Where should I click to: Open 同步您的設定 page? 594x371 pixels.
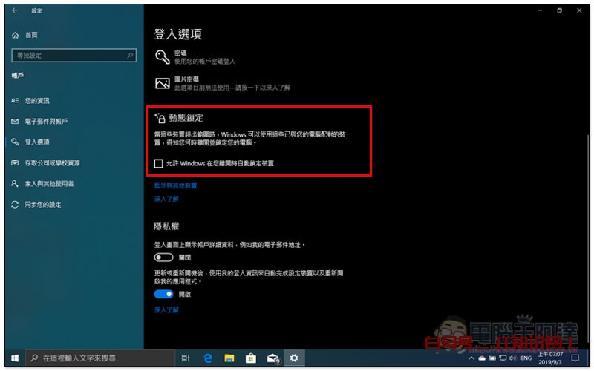point(42,204)
